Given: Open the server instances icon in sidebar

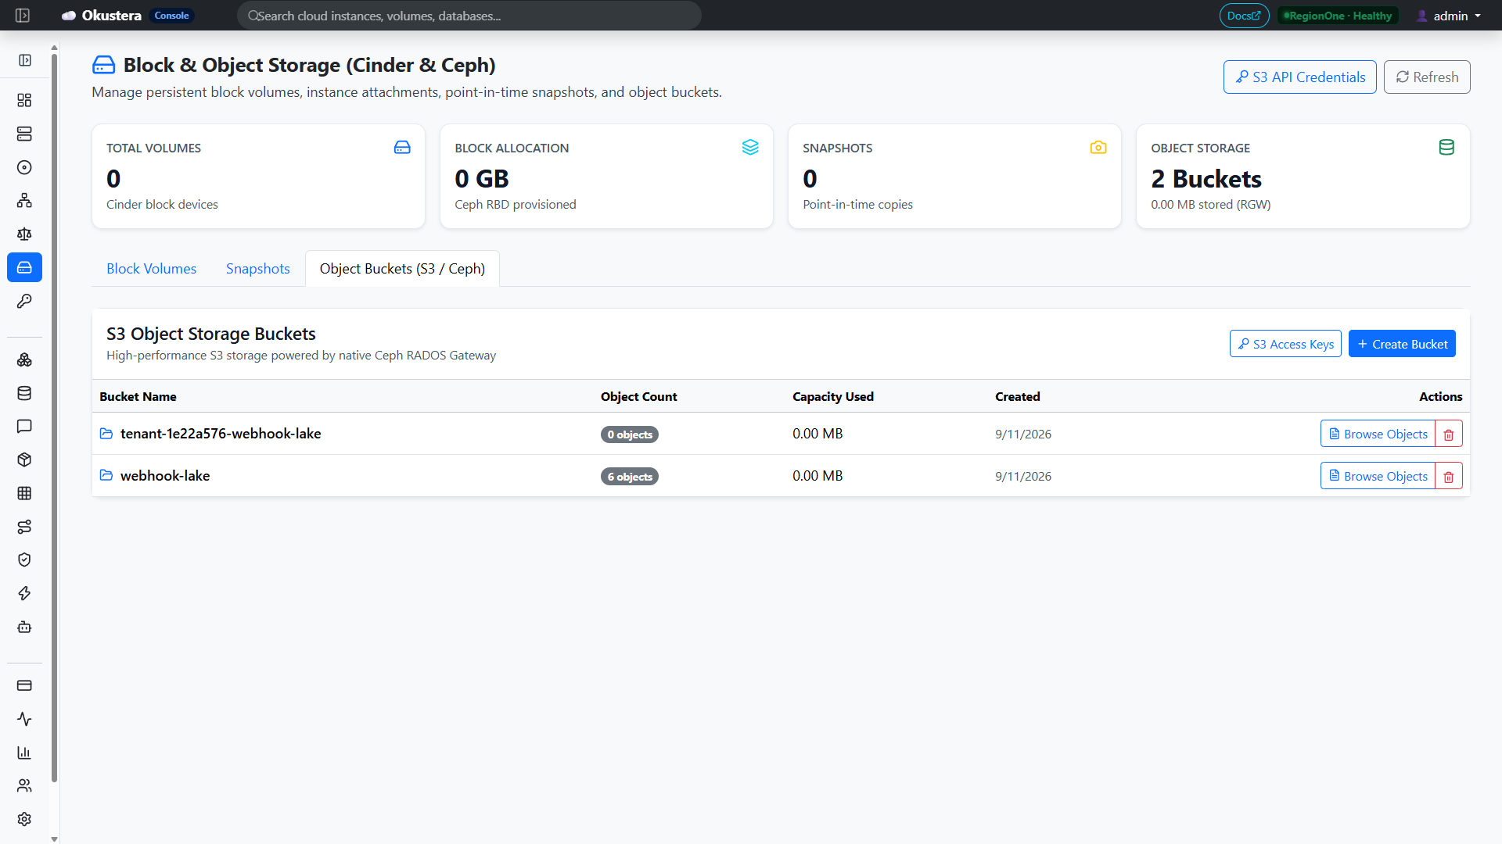Looking at the screenshot, I should click(x=24, y=134).
